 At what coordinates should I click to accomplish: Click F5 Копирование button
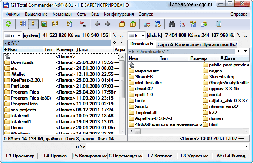[x=90, y=156]
